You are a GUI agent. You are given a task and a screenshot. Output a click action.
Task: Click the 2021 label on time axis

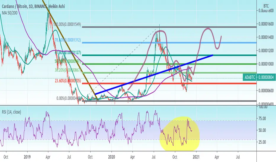pyautogui.click(x=196, y=157)
